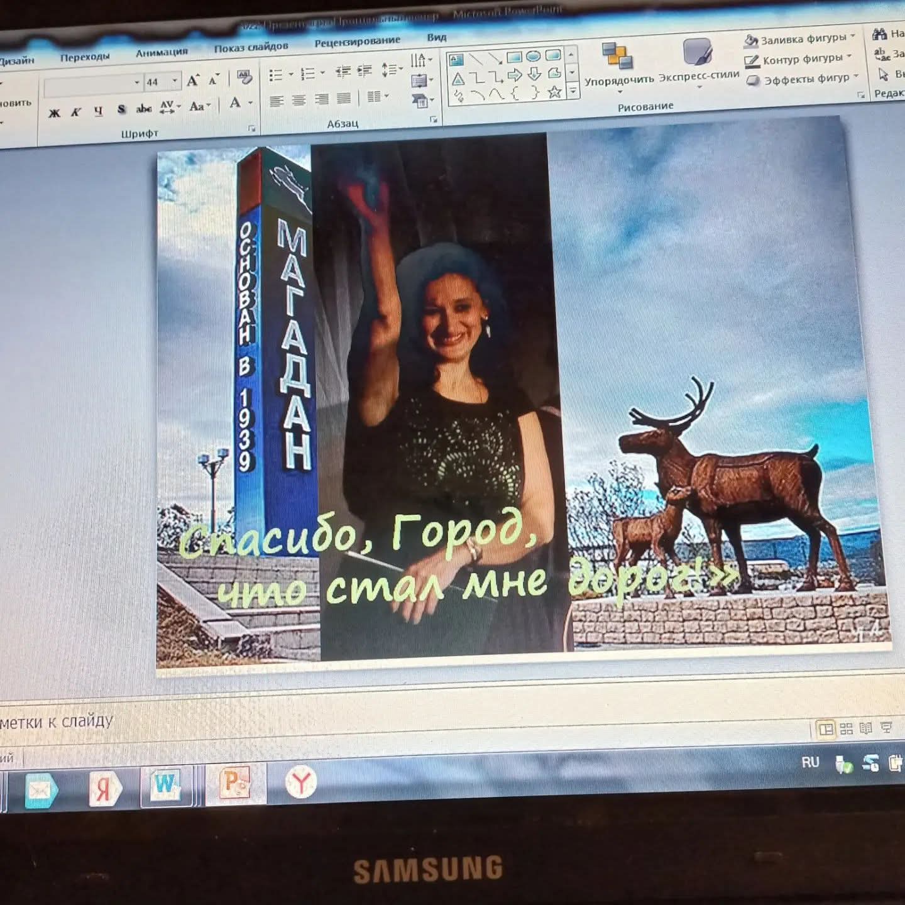Switch to slide sorter view icon

pyautogui.click(x=846, y=728)
